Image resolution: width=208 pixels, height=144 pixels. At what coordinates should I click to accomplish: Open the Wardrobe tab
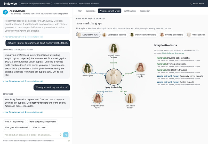[91, 11]
